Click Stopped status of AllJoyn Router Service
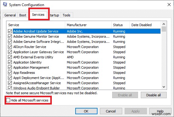Viewport: 174px width, 117px height. tap(119, 47)
